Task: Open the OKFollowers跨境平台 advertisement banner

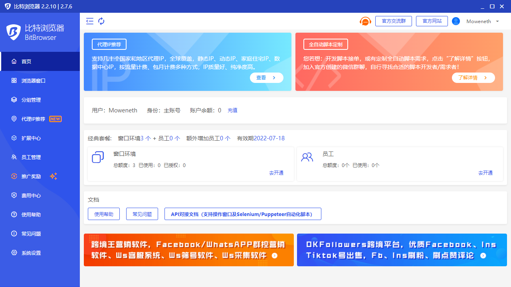Action: pos(402,250)
